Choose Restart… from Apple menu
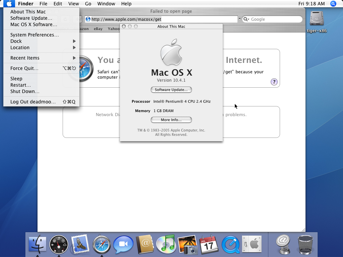Screen dimensions: 343x257 coord(42,85)
